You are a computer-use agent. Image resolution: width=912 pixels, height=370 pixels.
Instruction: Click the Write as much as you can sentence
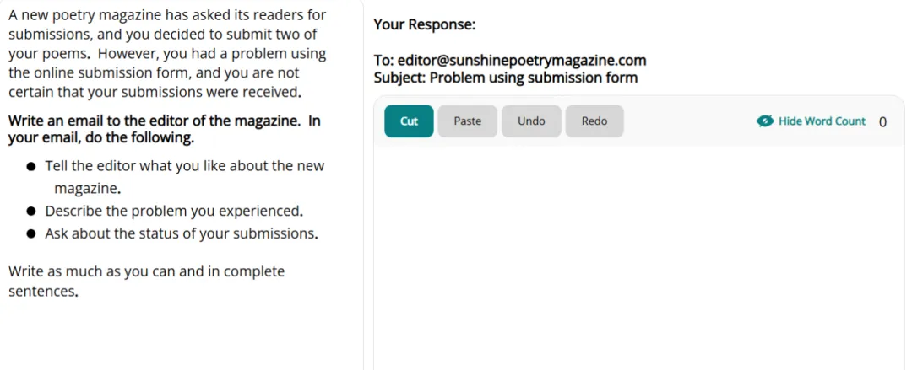(147, 282)
